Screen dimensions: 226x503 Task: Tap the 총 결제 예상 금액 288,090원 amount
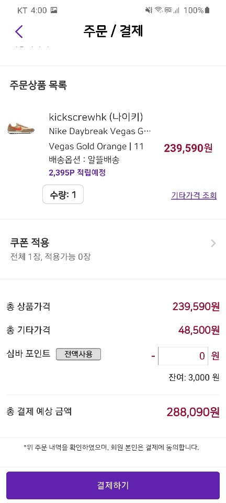coord(193,412)
